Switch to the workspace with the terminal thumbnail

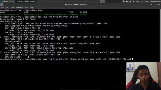pos(102,1)
